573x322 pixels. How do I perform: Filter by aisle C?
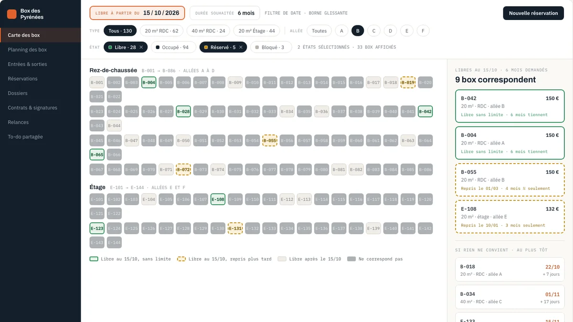(374, 31)
